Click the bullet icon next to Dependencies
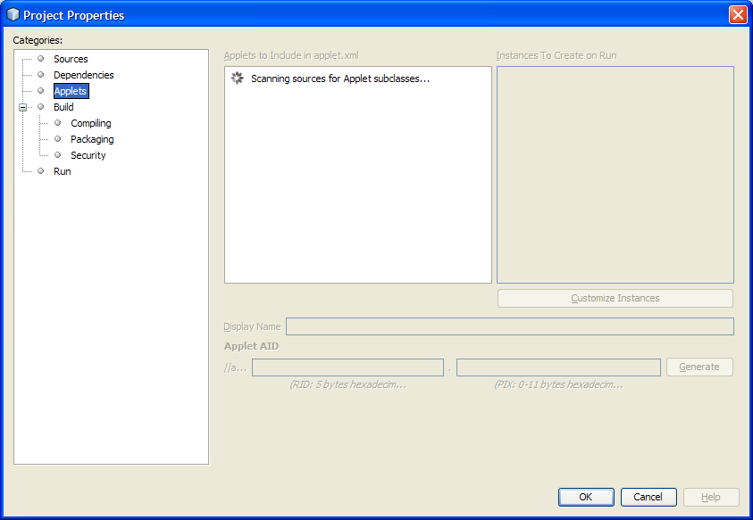Viewport: 753px width, 520px height. point(40,75)
